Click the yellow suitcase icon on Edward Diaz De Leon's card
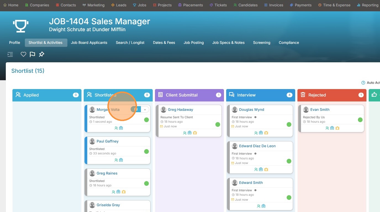The height and width of the screenshot is (212, 380). pos(266,170)
